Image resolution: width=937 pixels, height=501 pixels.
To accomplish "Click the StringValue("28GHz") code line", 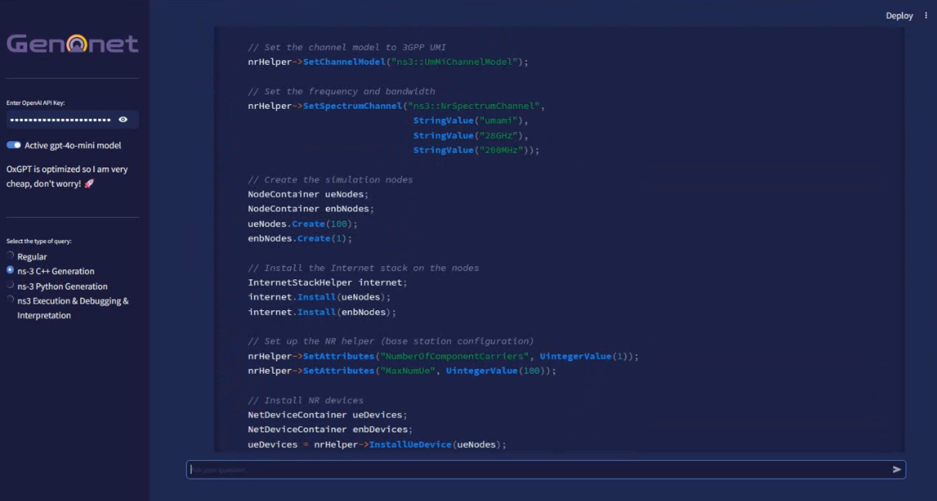I will click(470, 135).
